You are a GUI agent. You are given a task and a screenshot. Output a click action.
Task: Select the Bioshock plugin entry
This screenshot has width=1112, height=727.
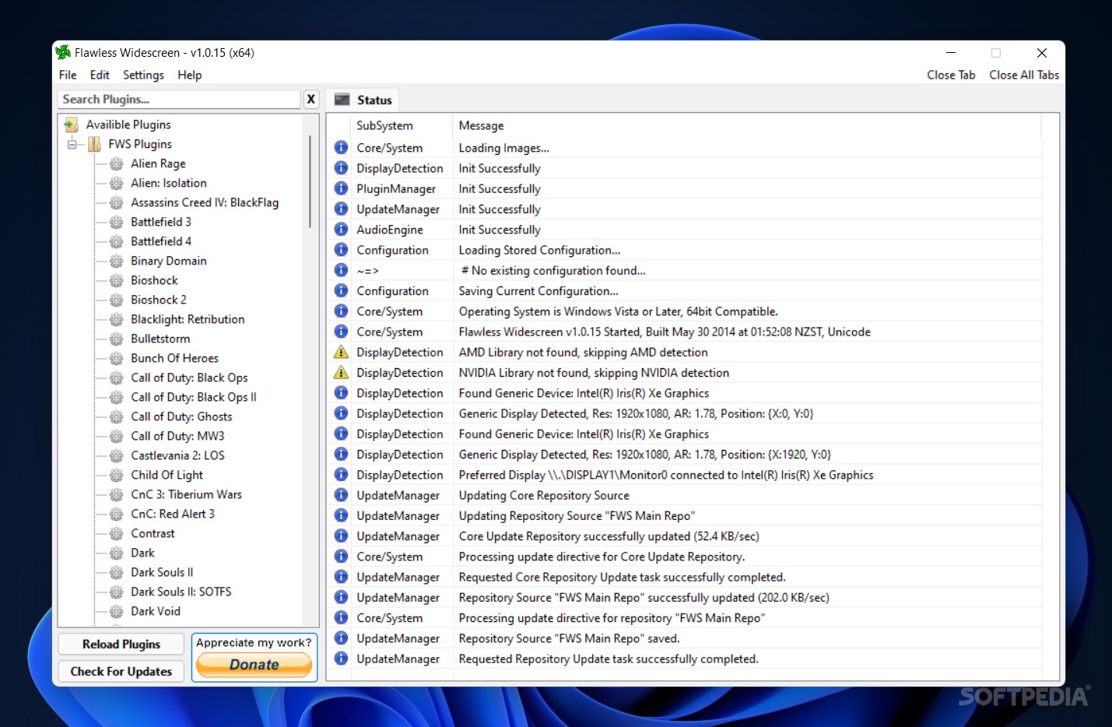coord(154,280)
